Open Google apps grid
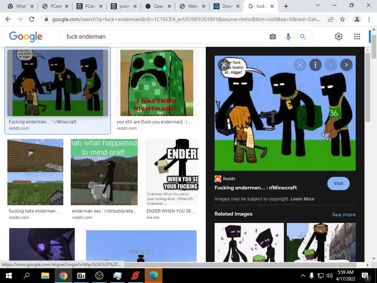 coord(357,36)
